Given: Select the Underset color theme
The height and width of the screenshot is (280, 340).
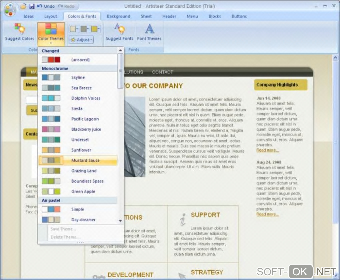Looking at the screenshot, I should (x=78, y=139).
